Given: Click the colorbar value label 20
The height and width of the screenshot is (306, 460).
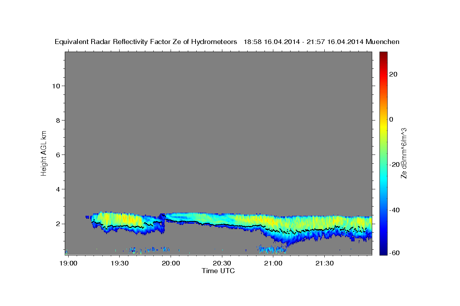Looking at the screenshot, I should pos(393,74).
